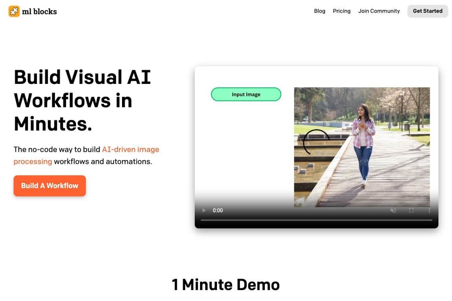
Task: Enter fullscreen mode for the video
Action: point(411,210)
